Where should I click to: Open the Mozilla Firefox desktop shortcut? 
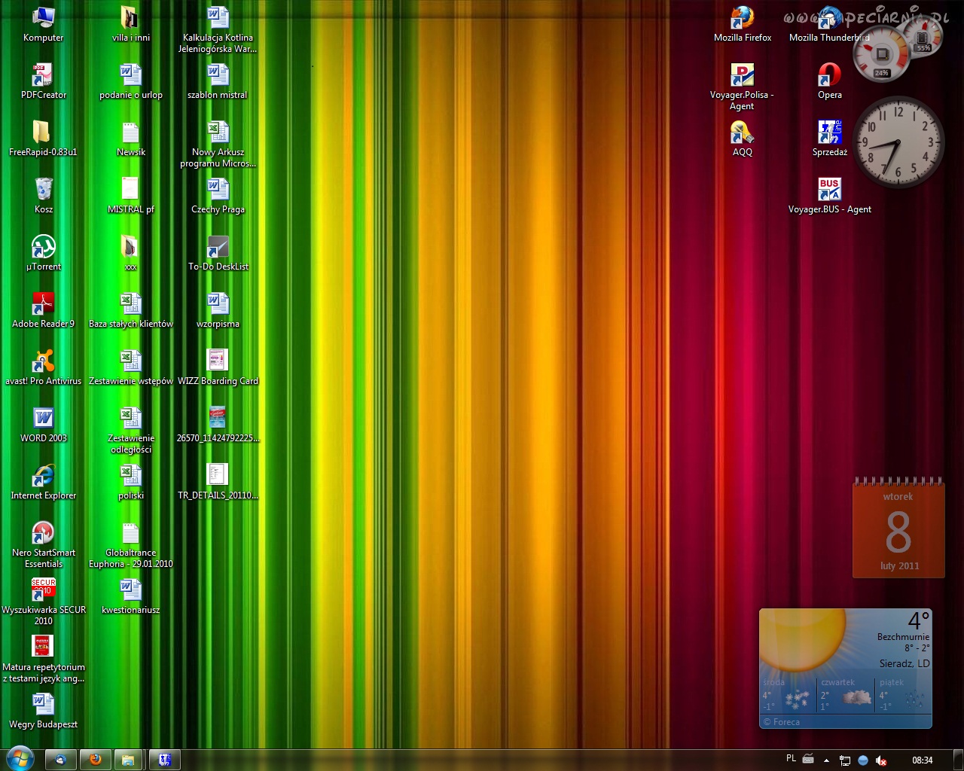[742, 19]
